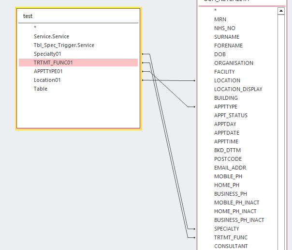
Task: Select the TRTMT_FUNC field in right table
Action: (231, 237)
